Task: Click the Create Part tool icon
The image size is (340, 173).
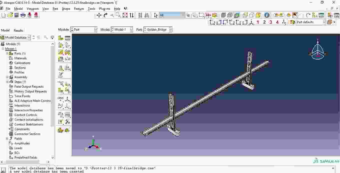Action: 61,38
